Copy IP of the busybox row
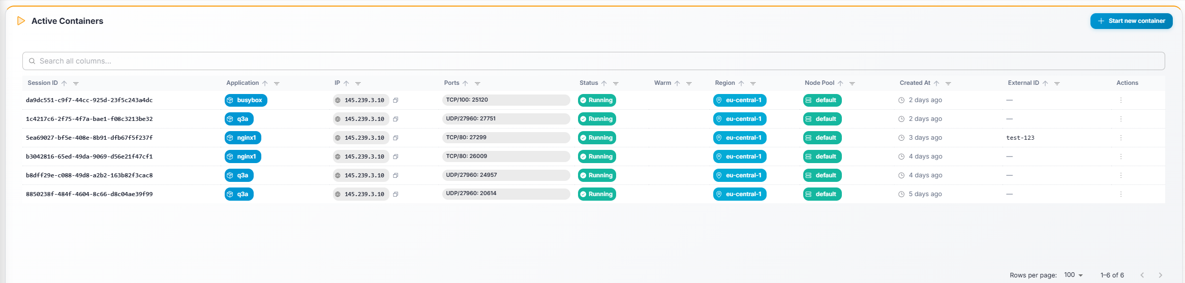1185x283 pixels. [396, 100]
